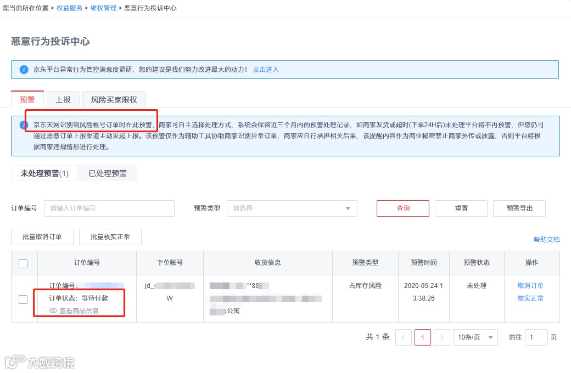Open the 预警类型 dropdown
This screenshot has height=373, width=571.
(x=292, y=208)
